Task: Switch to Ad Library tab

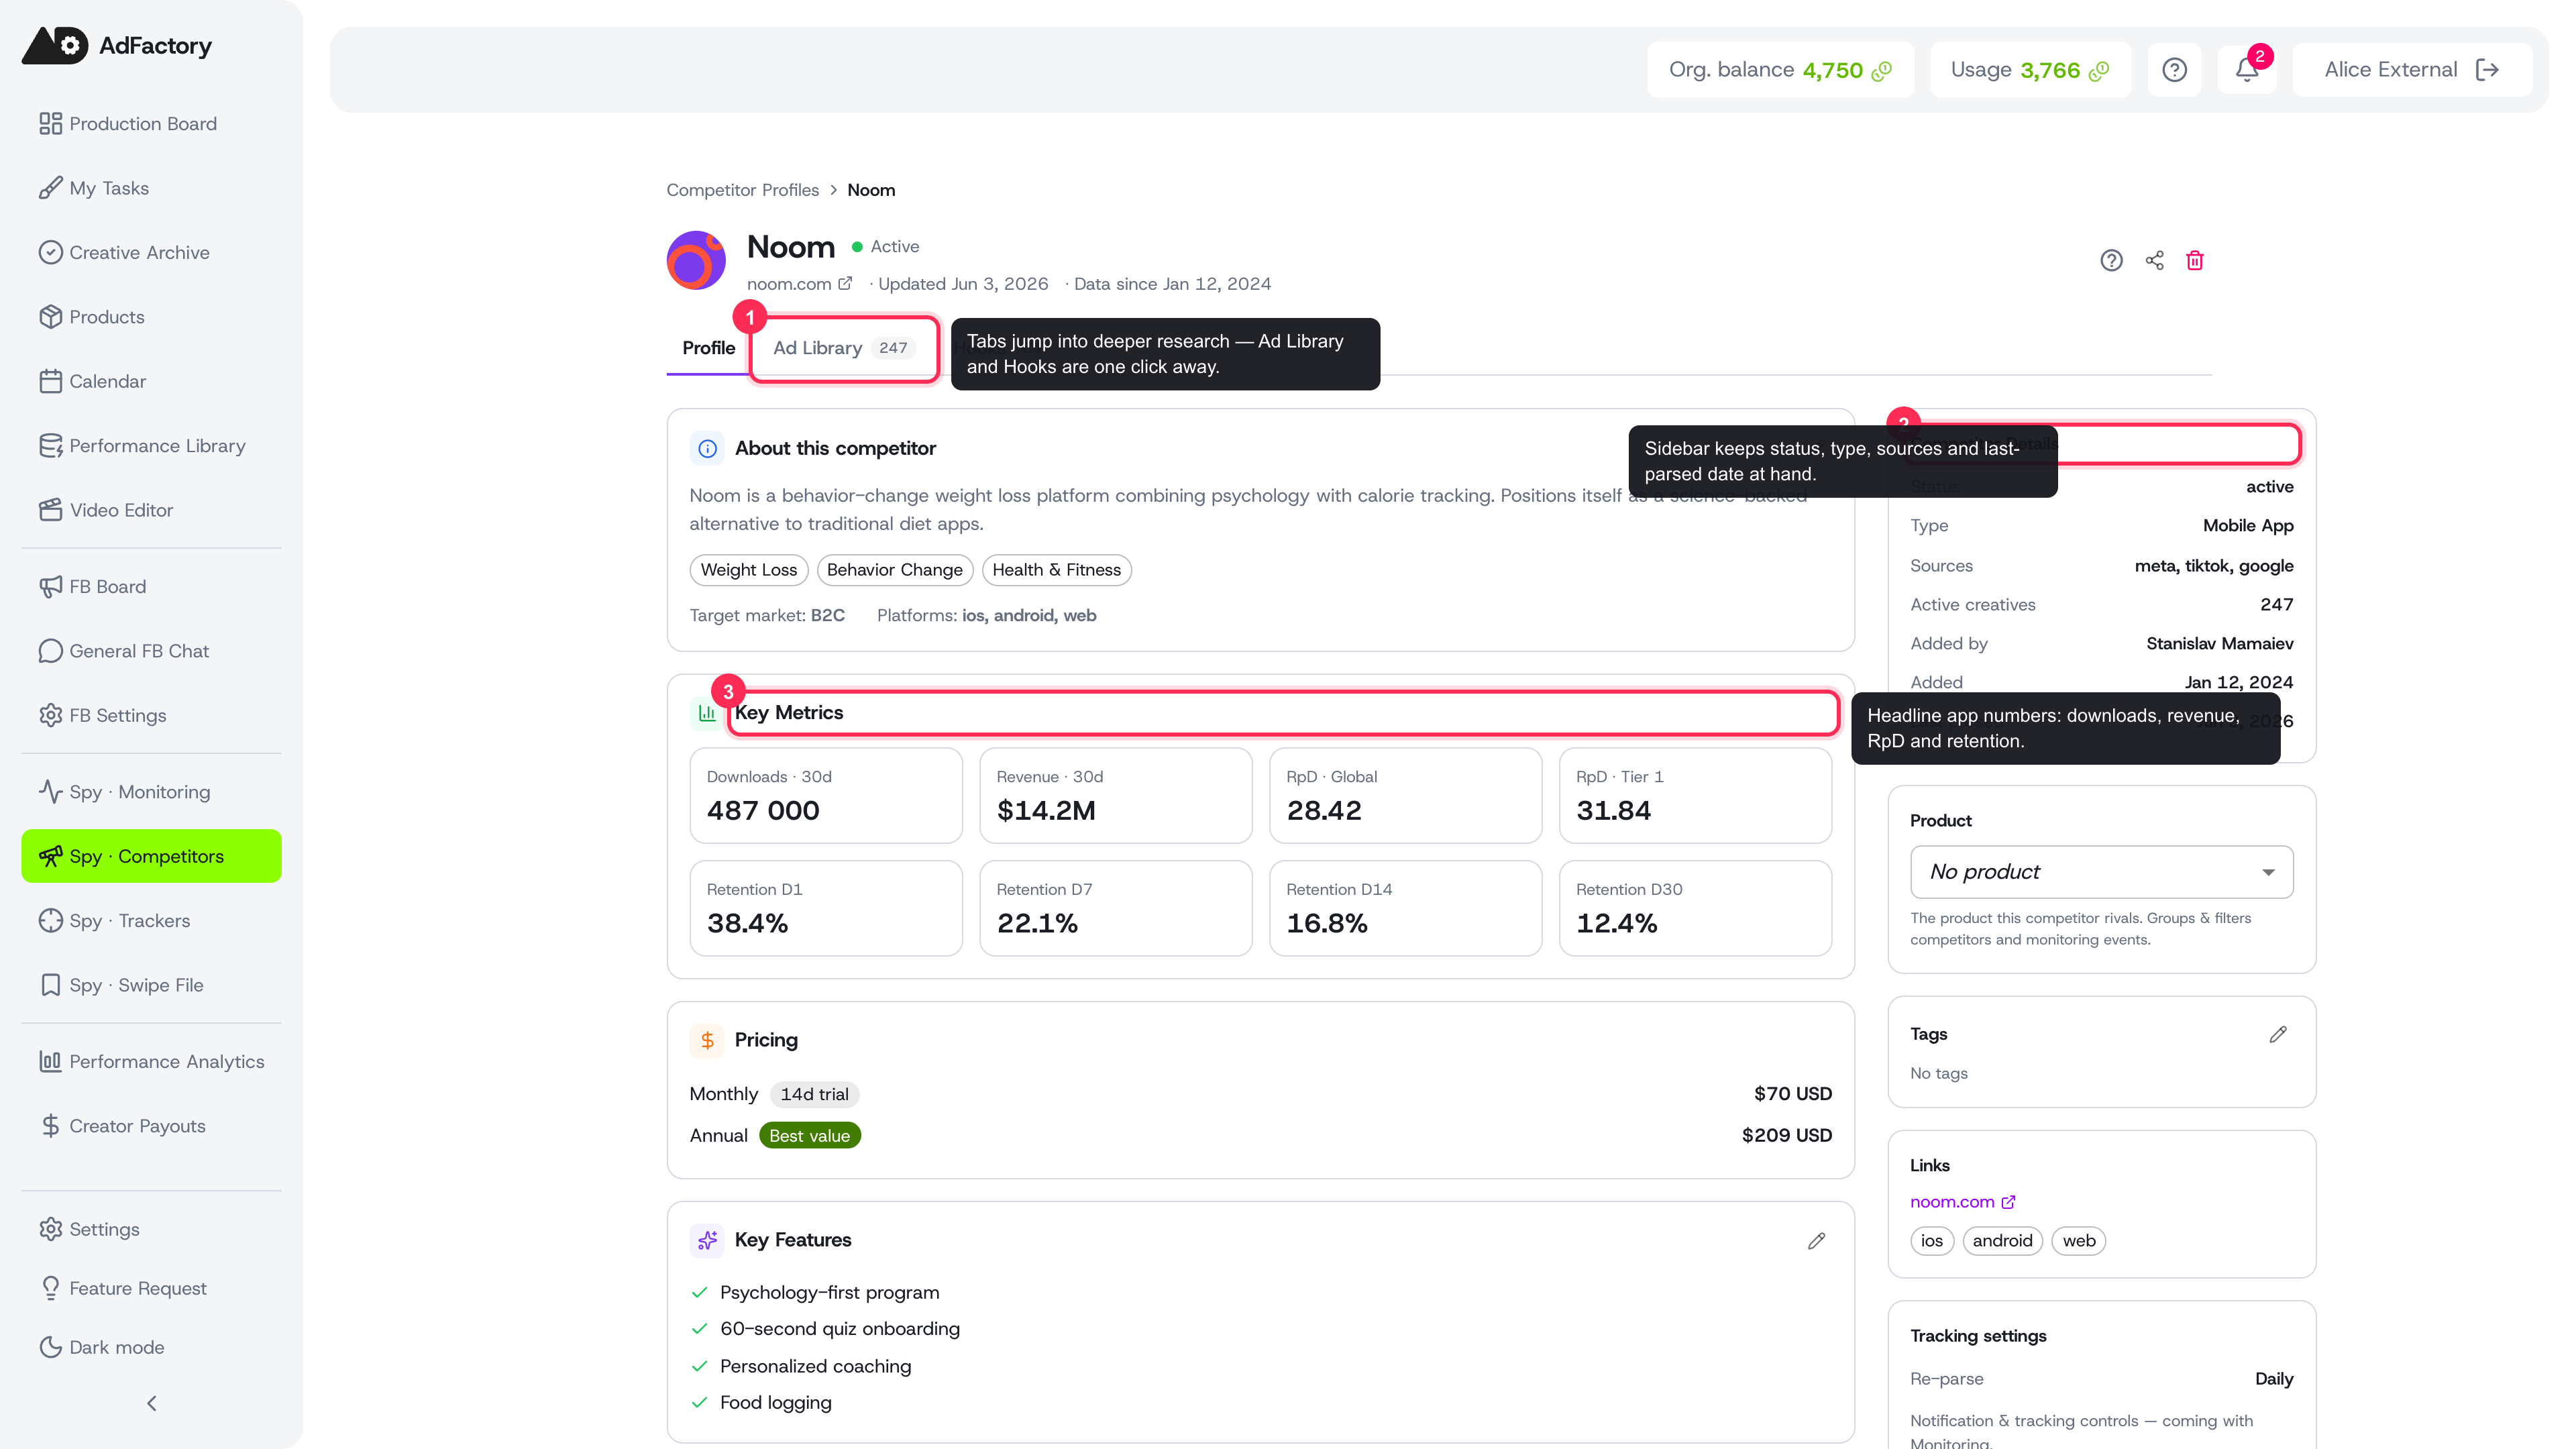Action: [844, 348]
